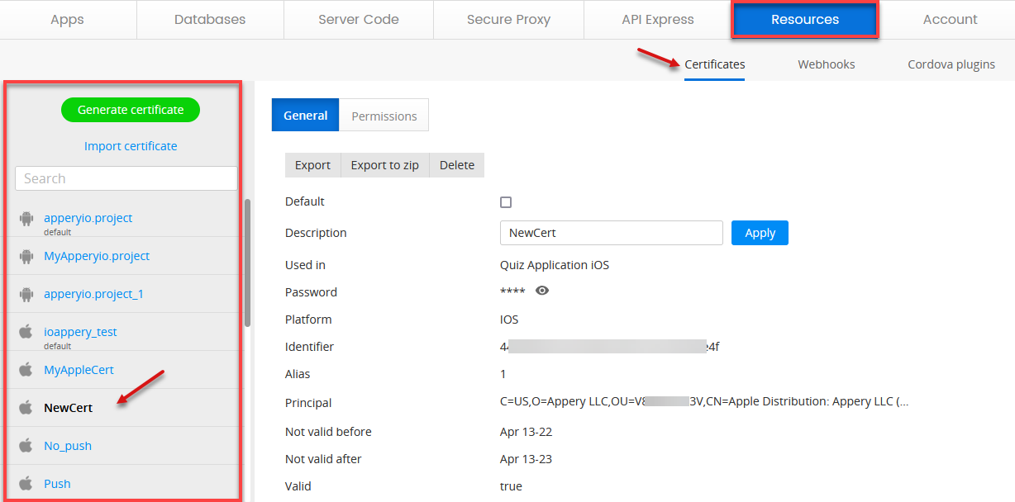
Task: Open the Databases tab
Action: click(210, 20)
